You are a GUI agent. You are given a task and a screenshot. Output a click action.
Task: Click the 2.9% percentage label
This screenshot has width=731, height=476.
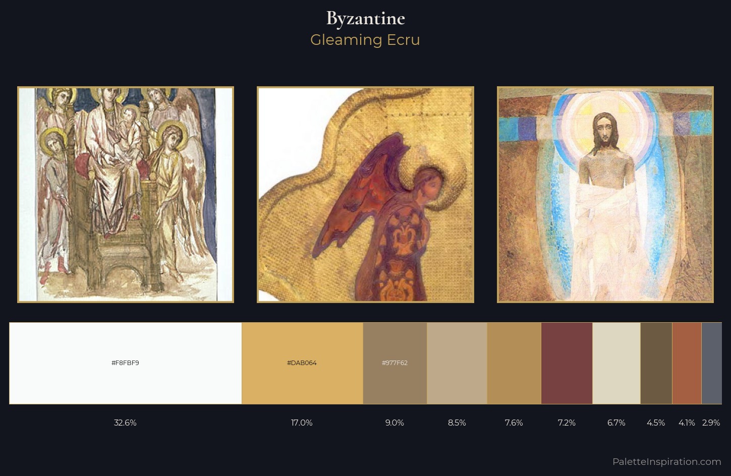tap(711, 423)
